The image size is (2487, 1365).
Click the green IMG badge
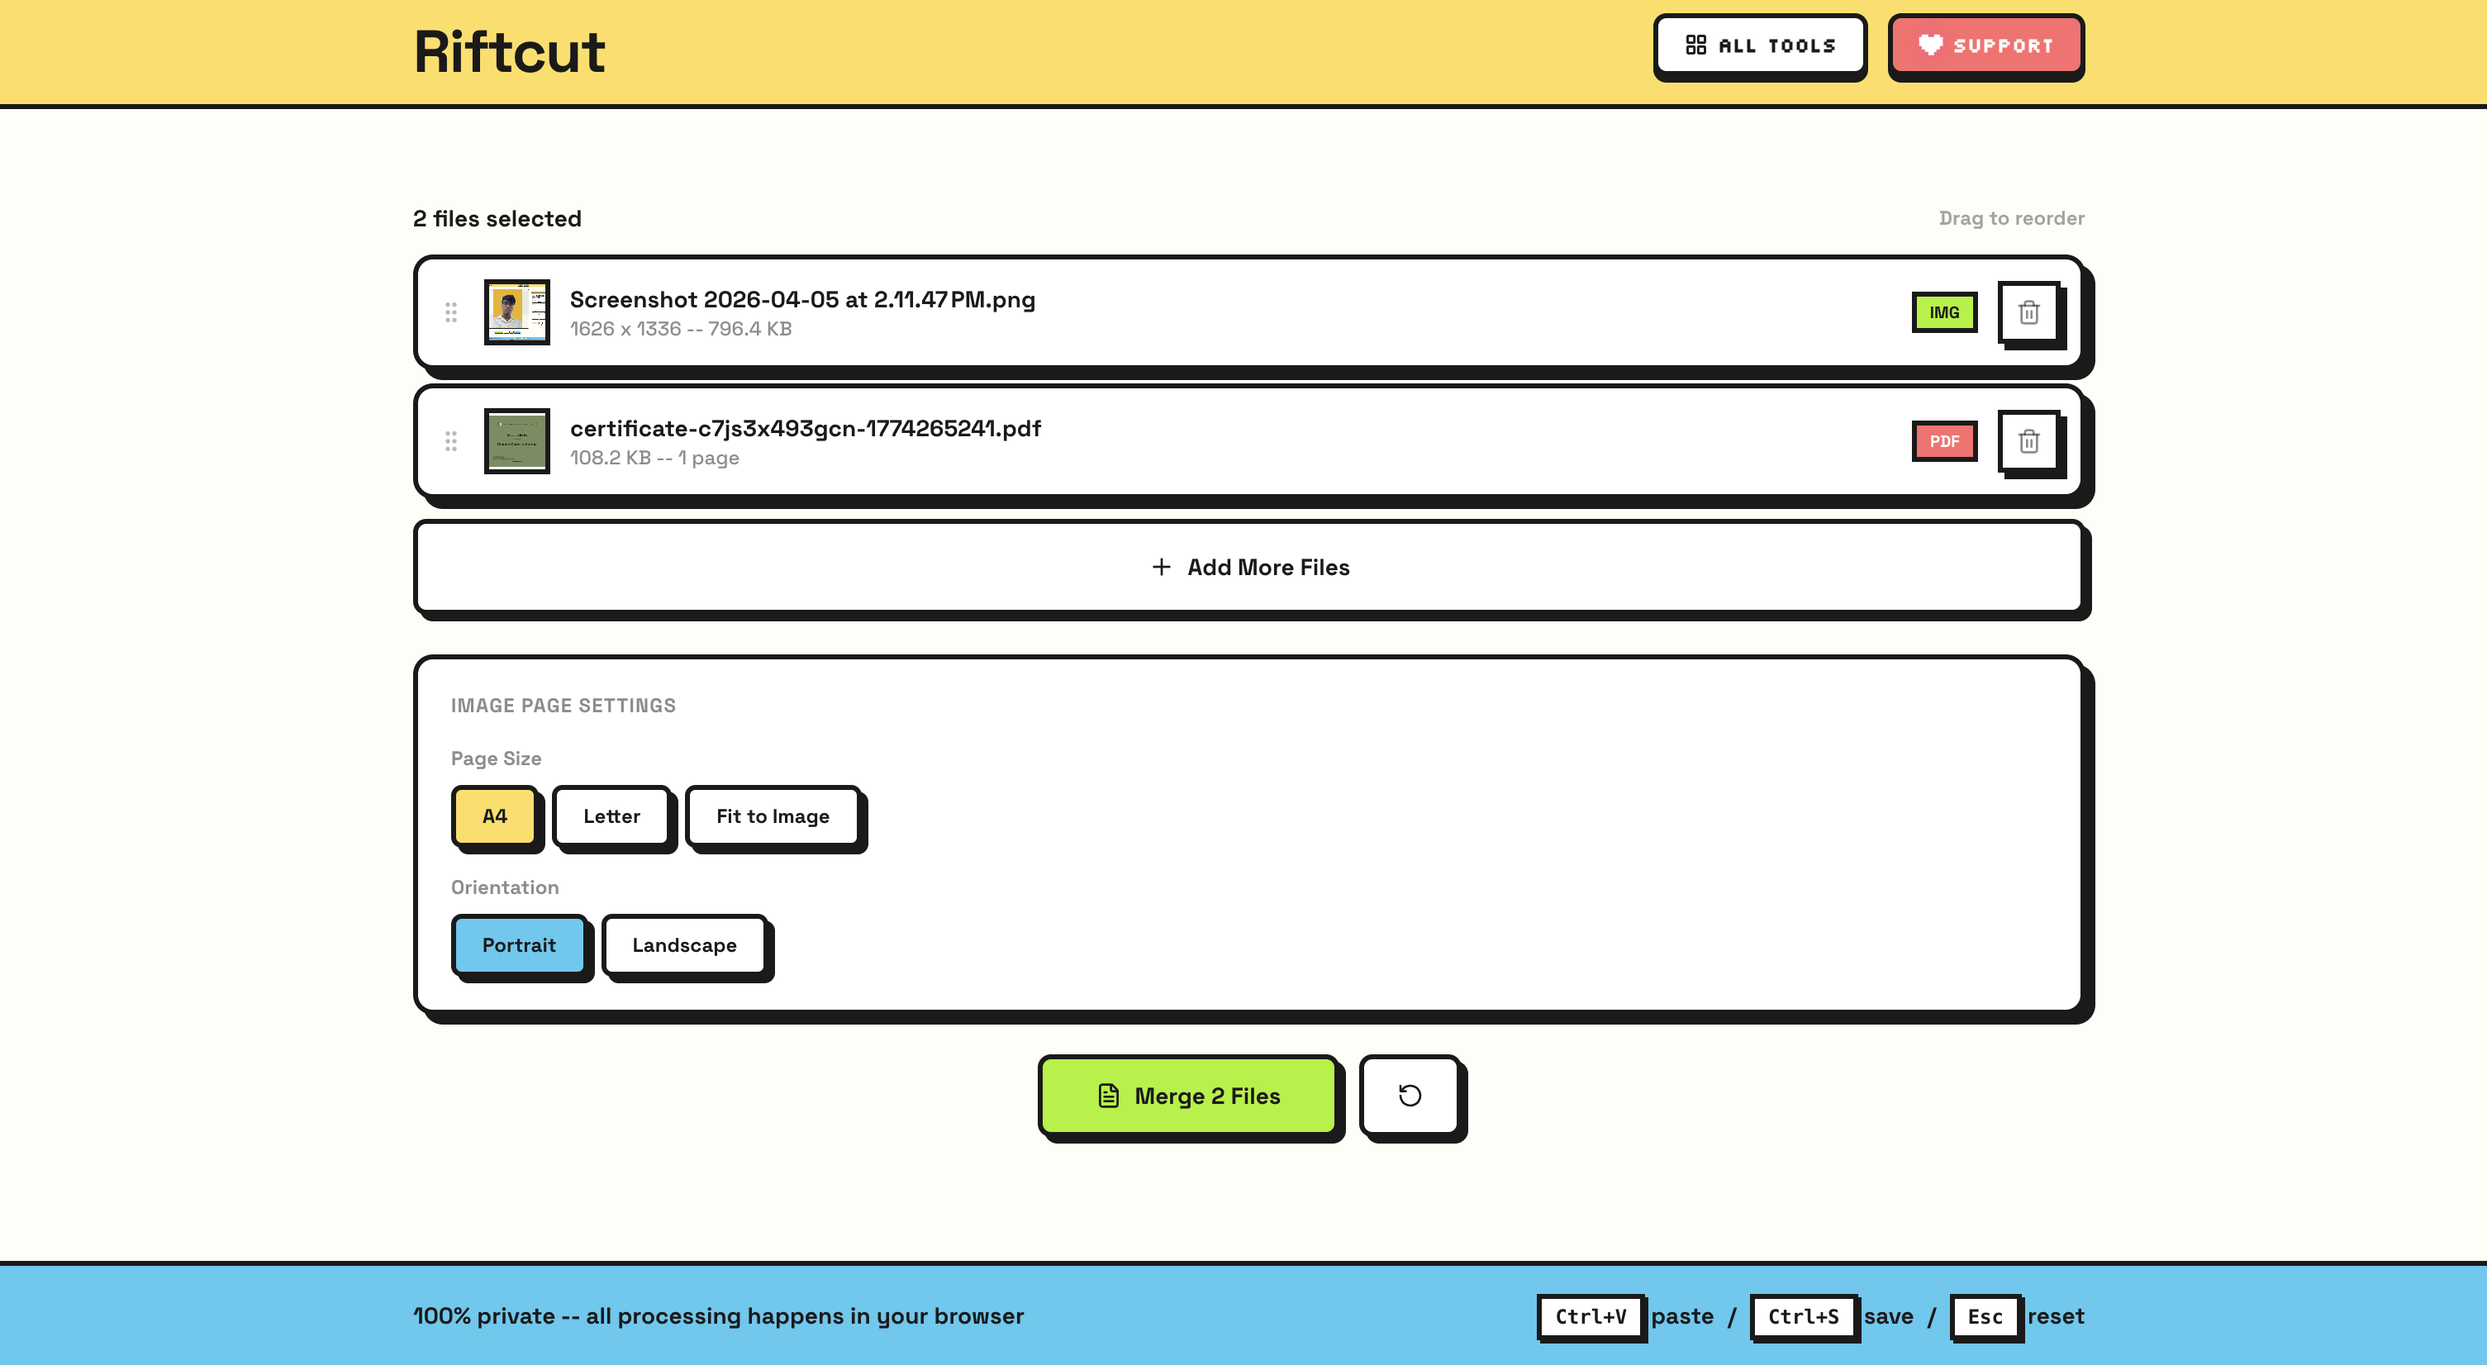(1943, 313)
